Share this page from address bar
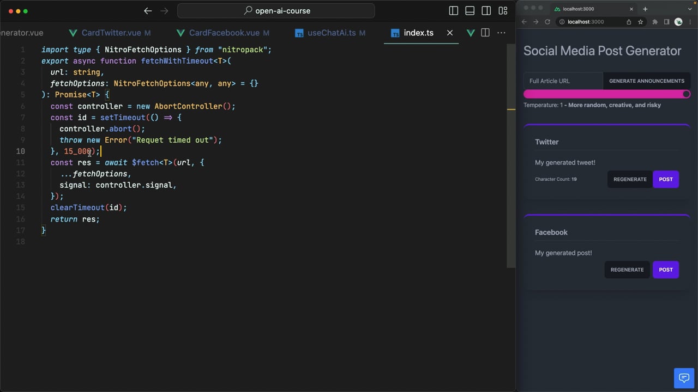 point(629,22)
